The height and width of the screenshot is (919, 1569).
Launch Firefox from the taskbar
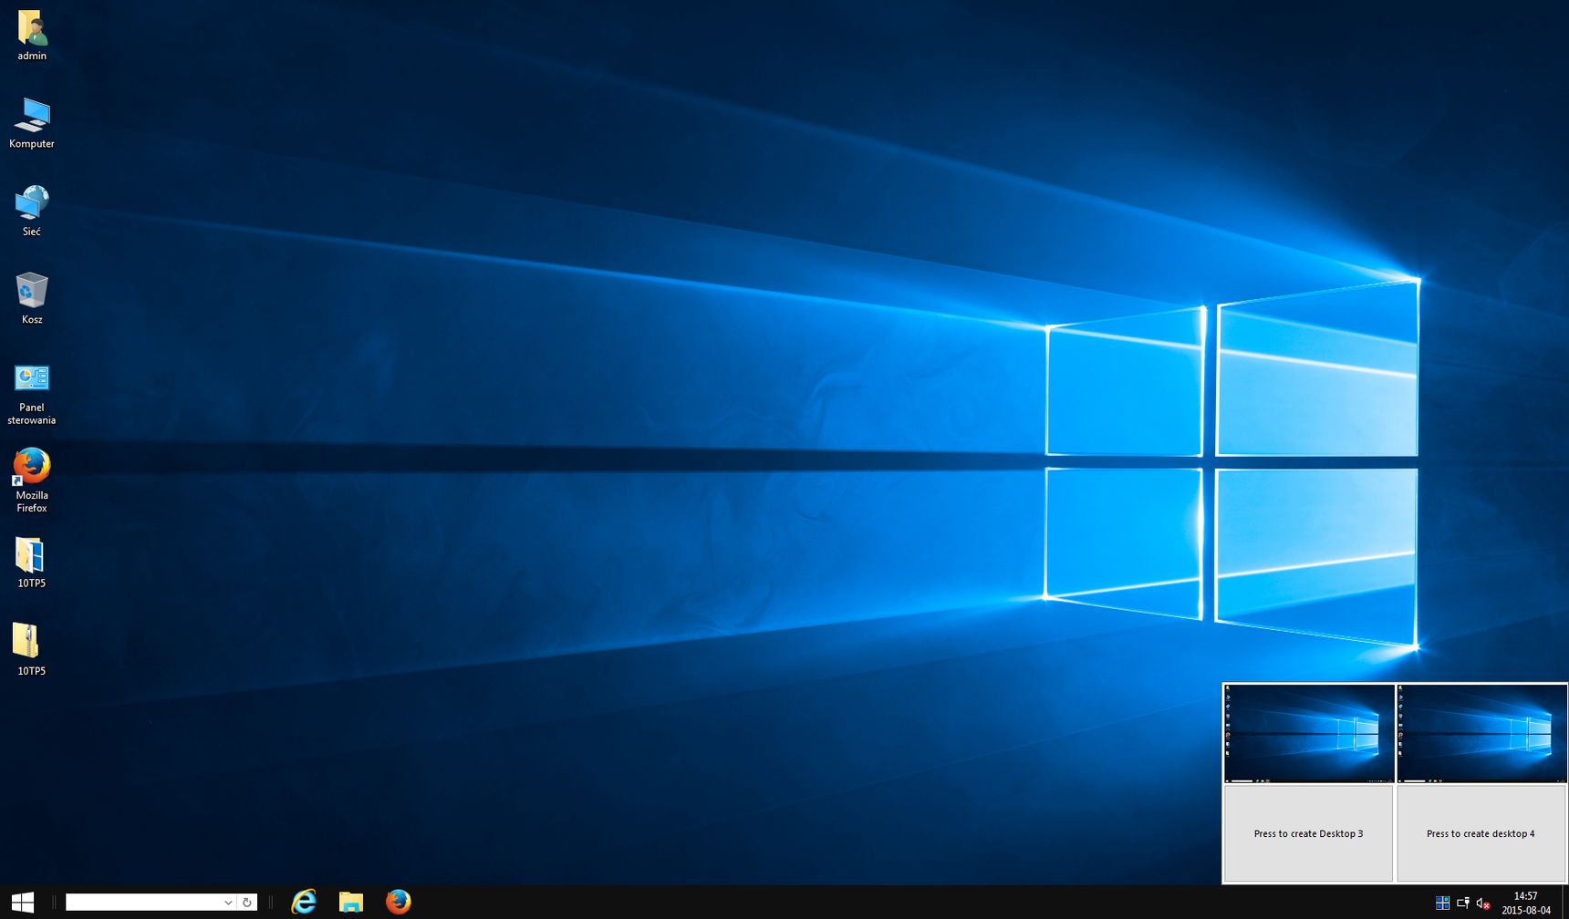pyautogui.click(x=398, y=902)
